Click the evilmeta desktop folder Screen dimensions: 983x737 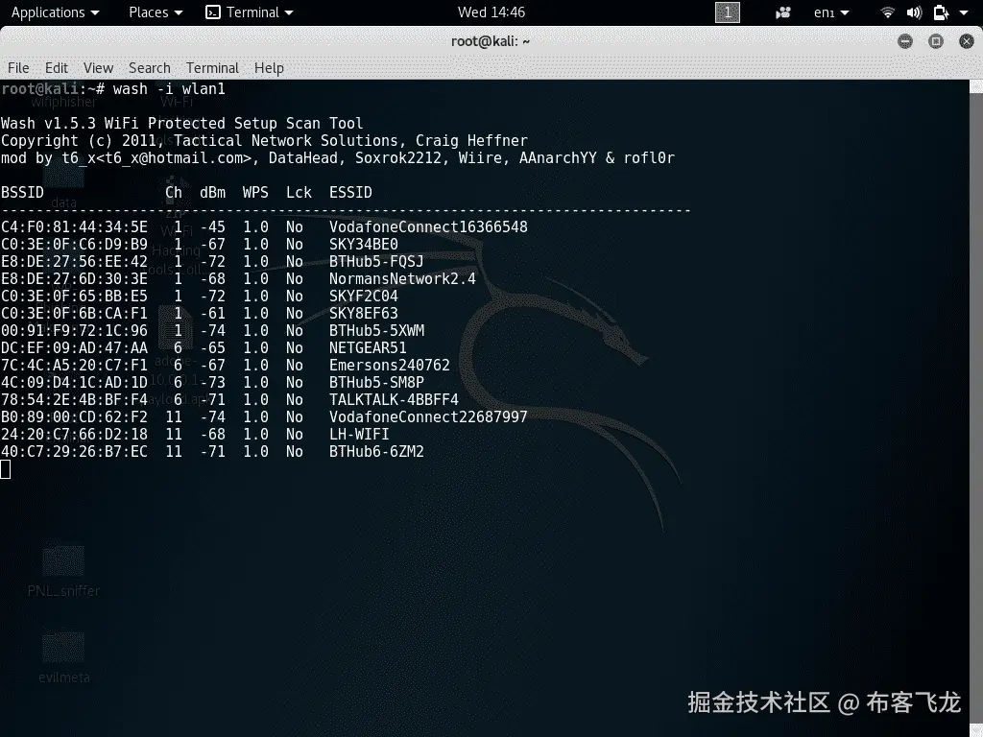pyautogui.click(x=63, y=657)
